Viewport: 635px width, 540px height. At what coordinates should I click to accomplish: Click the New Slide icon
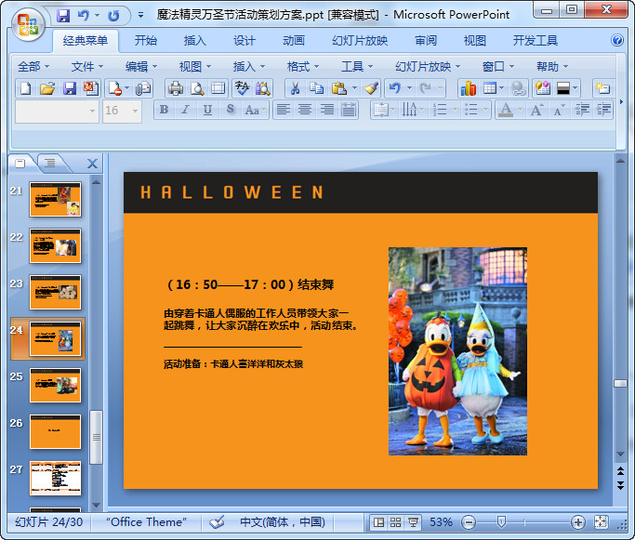602,88
